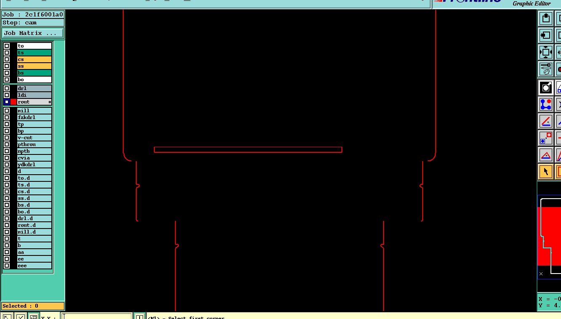The image size is (561, 319).
Task: Click the Selected : 0 status field
Action: point(33,306)
